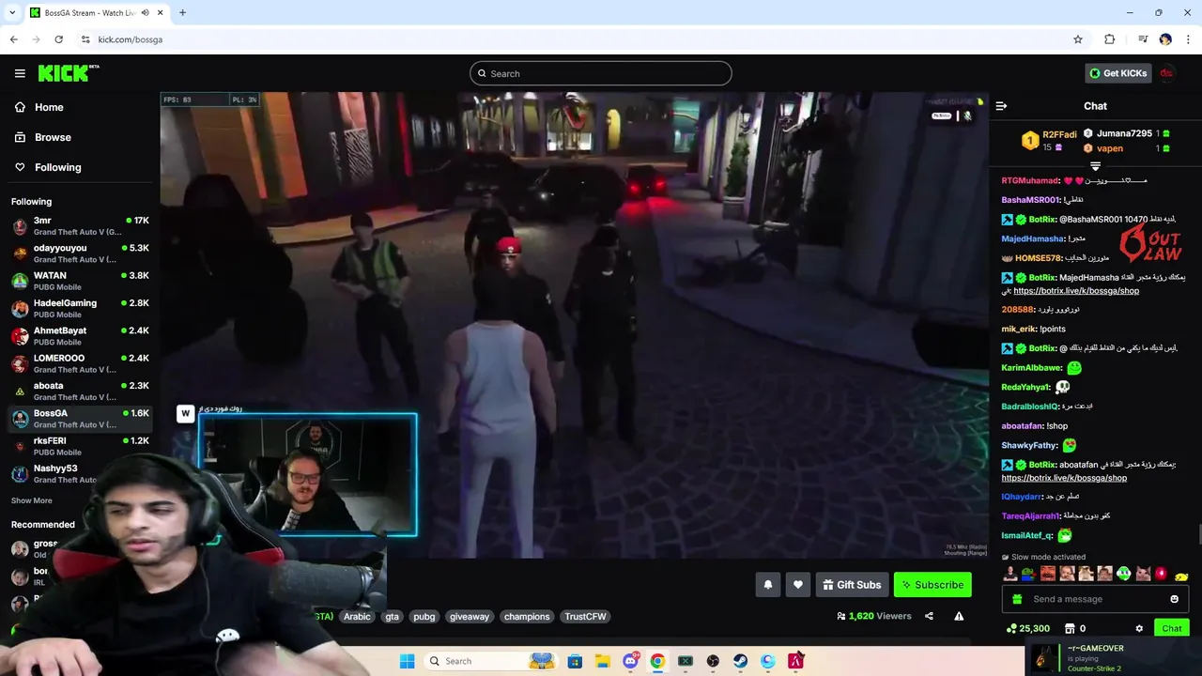Open the browser tab search dropdown
1202x676 pixels.
pyautogui.click(x=10, y=12)
